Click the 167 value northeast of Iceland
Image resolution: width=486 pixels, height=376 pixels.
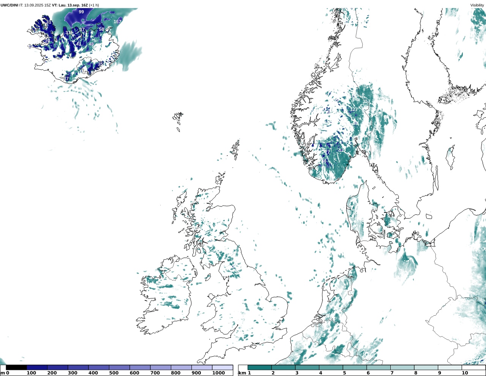click(117, 22)
